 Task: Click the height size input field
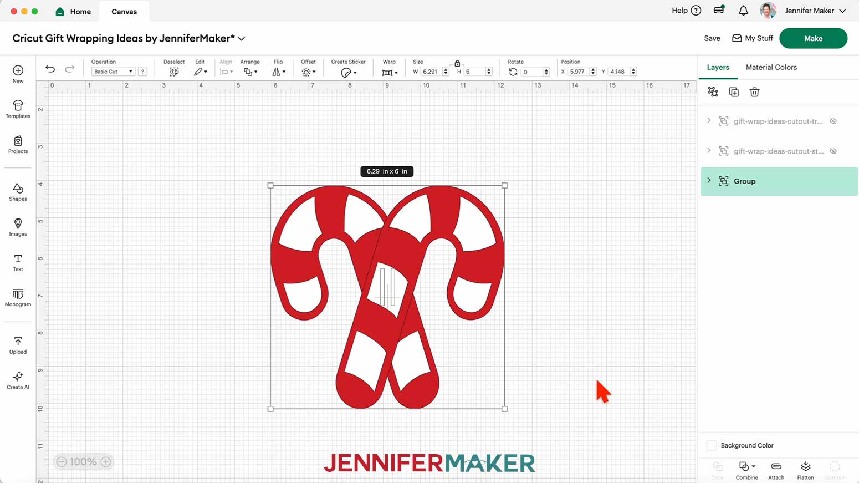point(474,72)
